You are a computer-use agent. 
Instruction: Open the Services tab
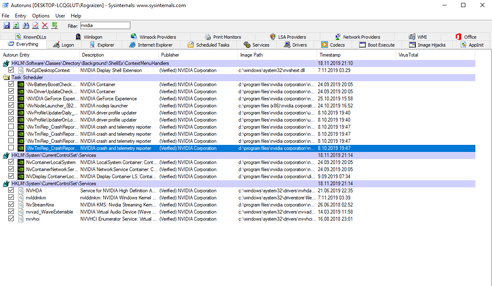pyautogui.click(x=256, y=45)
